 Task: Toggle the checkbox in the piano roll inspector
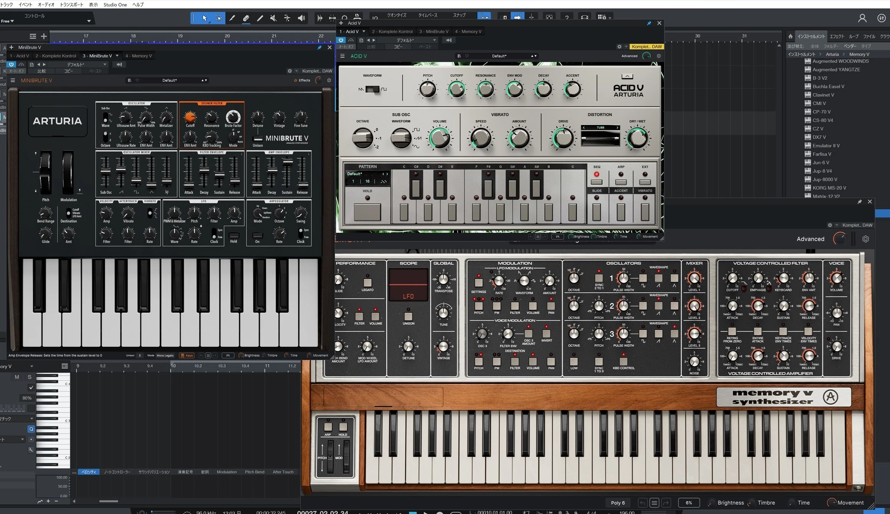coord(31,388)
